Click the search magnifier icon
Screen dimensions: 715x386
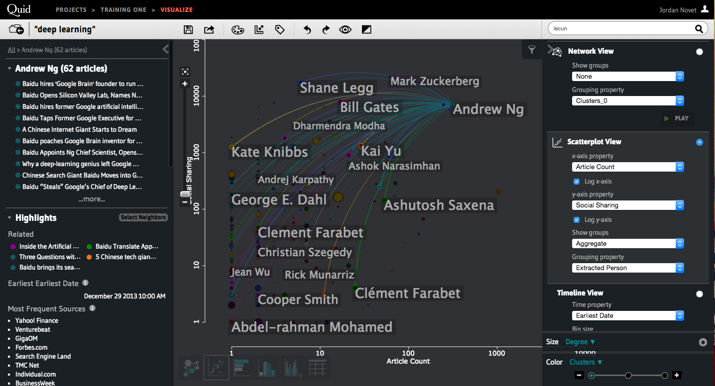pos(699,29)
